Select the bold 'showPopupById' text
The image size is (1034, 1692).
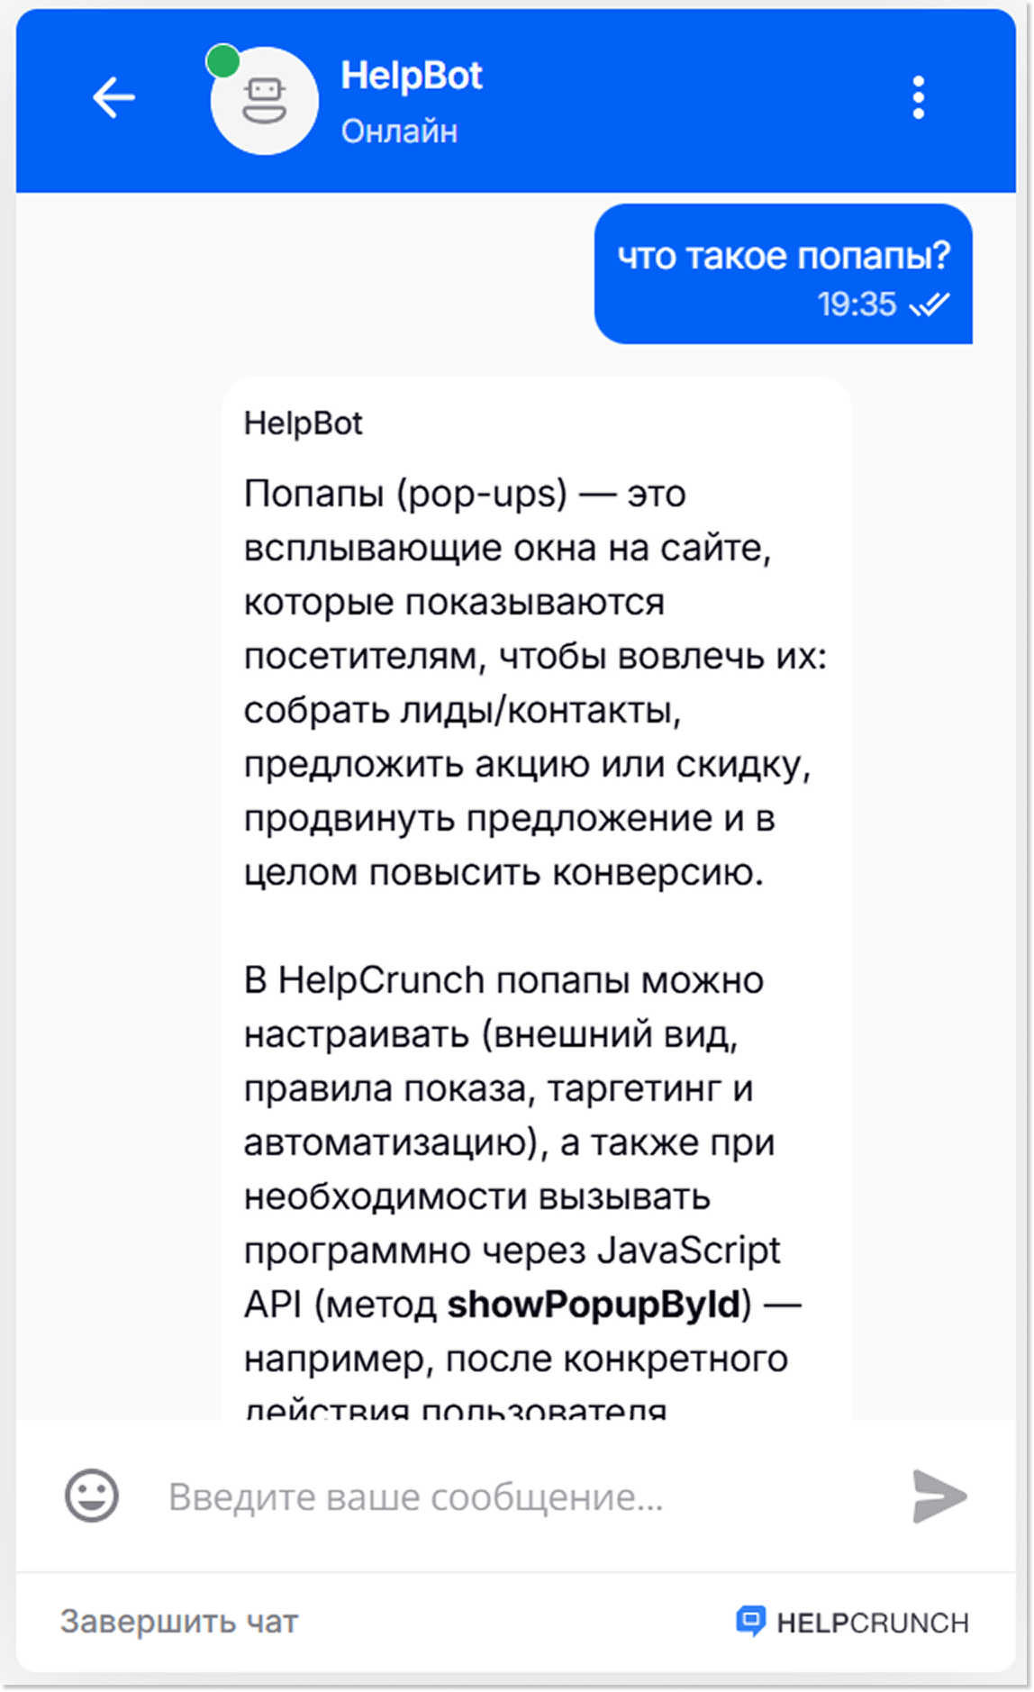(x=596, y=1305)
